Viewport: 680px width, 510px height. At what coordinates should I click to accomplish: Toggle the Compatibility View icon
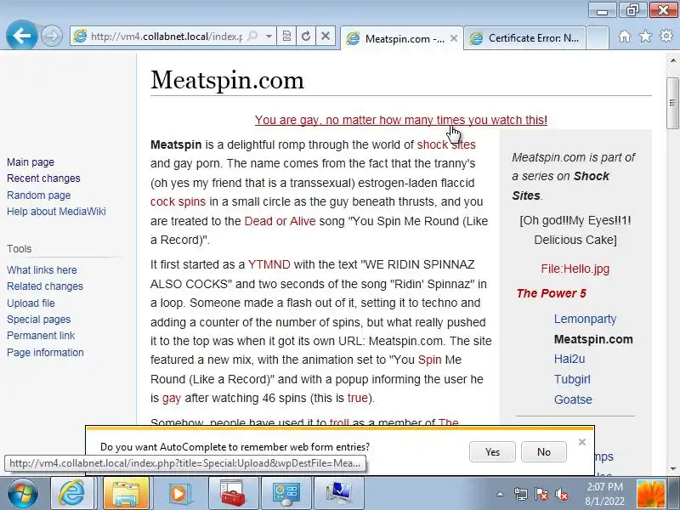click(286, 36)
